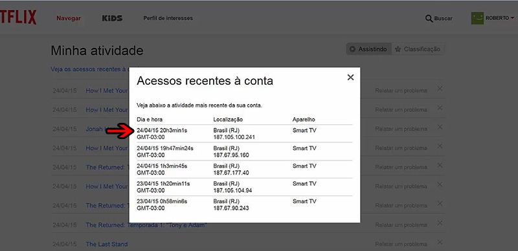Switch to the KIDS section
518x251 pixels.
click(112, 18)
